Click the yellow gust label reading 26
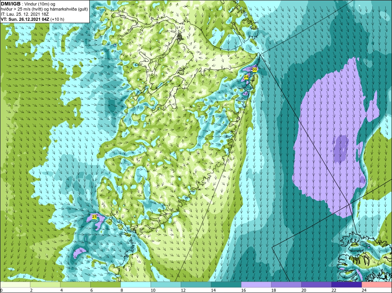The height and width of the screenshot is (293, 392). pyautogui.click(x=246, y=77)
